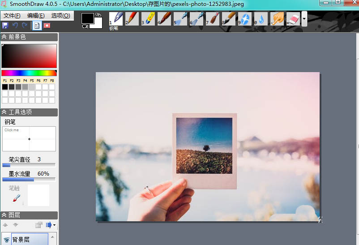Adjust the 墨水流量 slider
The image size is (359, 245).
coord(29,180)
